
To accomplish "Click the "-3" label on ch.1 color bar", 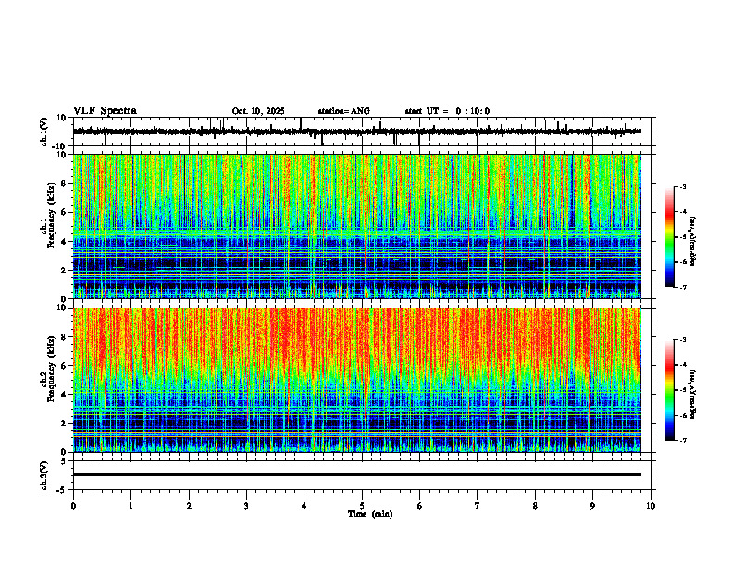I will point(682,186).
